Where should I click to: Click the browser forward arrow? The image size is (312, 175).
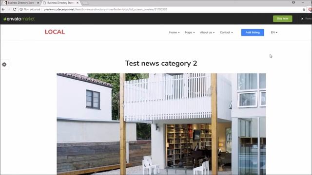(x=9, y=9)
